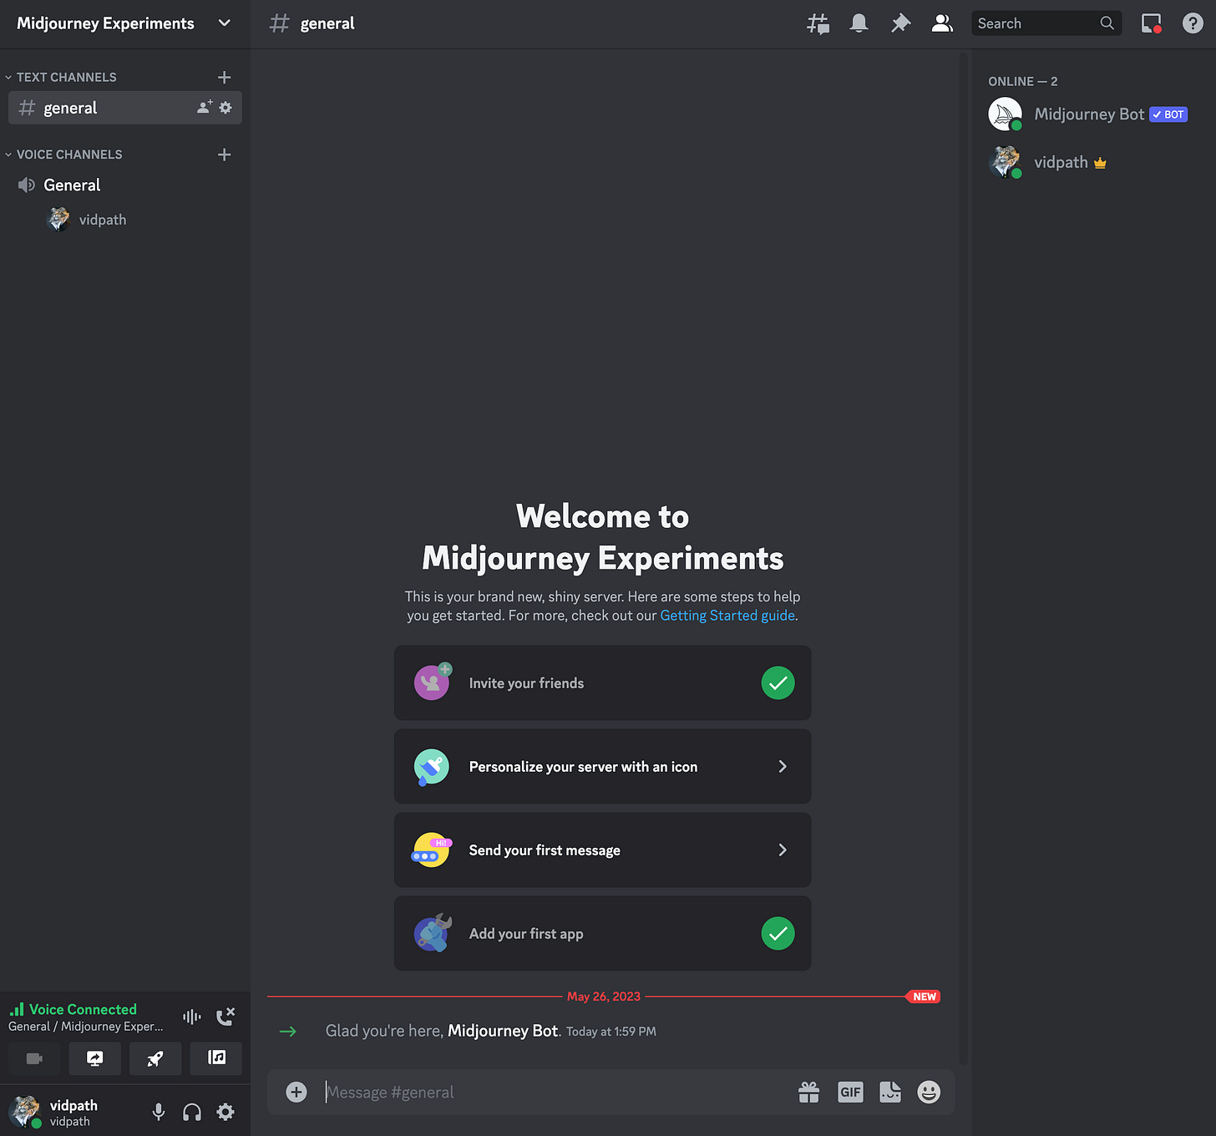Open the sticker picker
This screenshot has height=1136, width=1216.
coord(890,1092)
